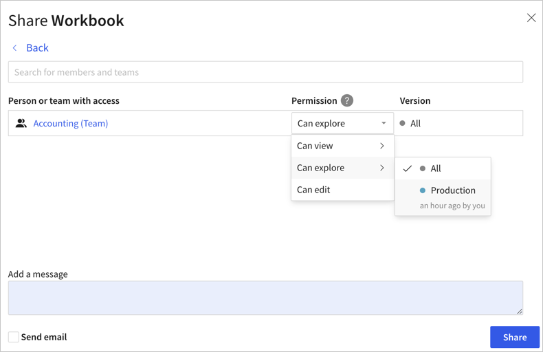Open the Permission help question mark icon
The image size is (543, 352).
coord(346,100)
